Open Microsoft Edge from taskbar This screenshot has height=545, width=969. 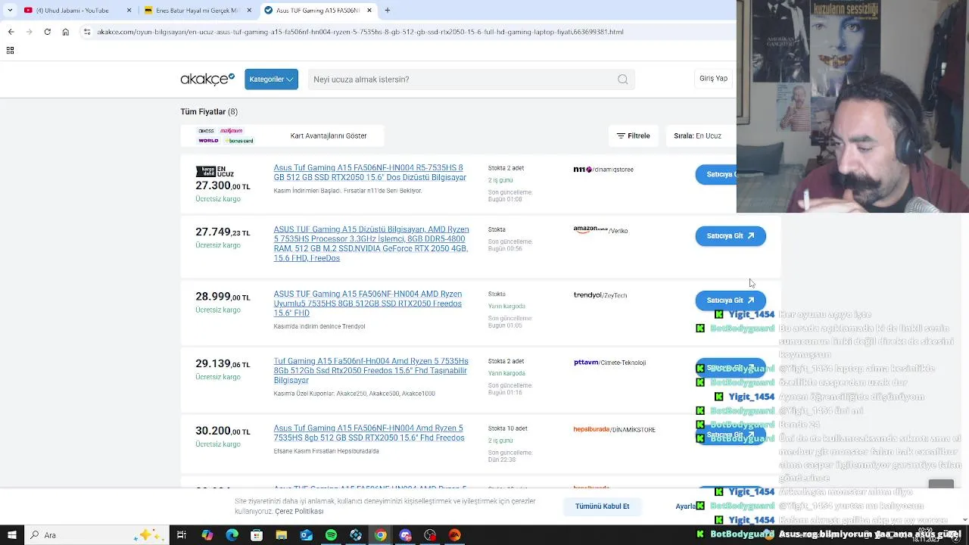click(x=232, y=535)
